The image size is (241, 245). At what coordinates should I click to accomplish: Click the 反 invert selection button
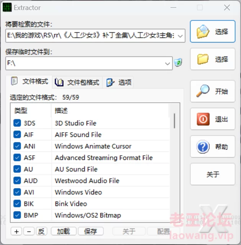(41, 231)
